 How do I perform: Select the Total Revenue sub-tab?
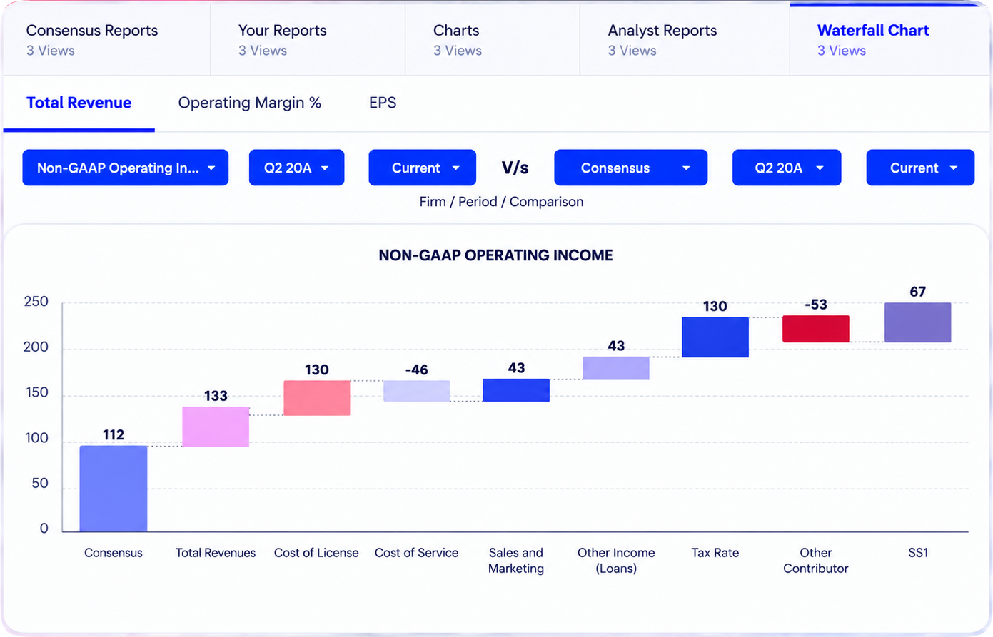point(79,103)
